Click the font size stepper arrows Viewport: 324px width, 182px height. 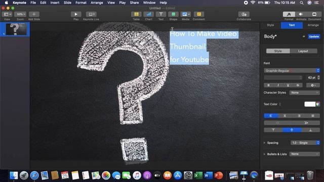coord(318,77)
